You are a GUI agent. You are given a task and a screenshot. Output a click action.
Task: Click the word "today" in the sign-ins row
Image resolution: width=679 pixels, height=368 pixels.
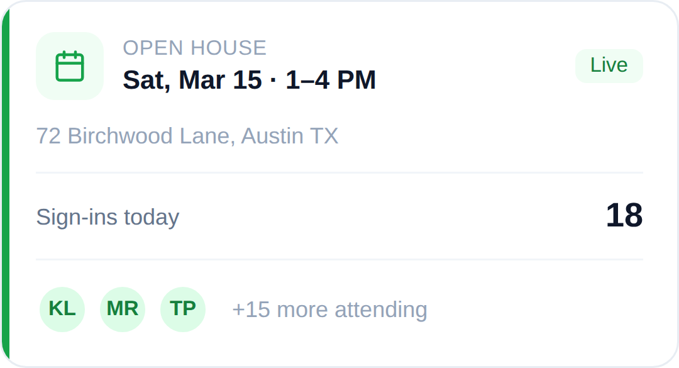click(x=152, y=217)
